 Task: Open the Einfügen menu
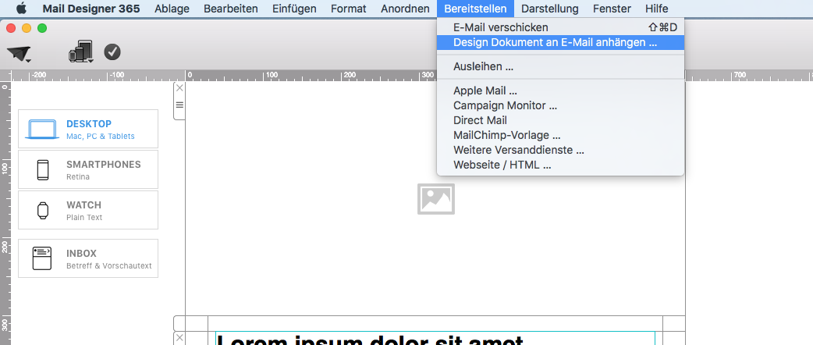point(294,9)
